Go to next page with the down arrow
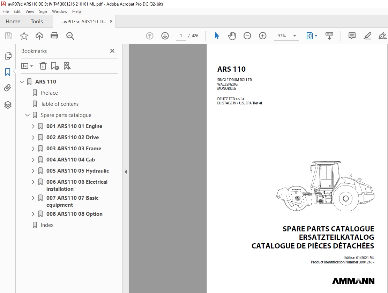The image size is (388, 293). point(165,36)
